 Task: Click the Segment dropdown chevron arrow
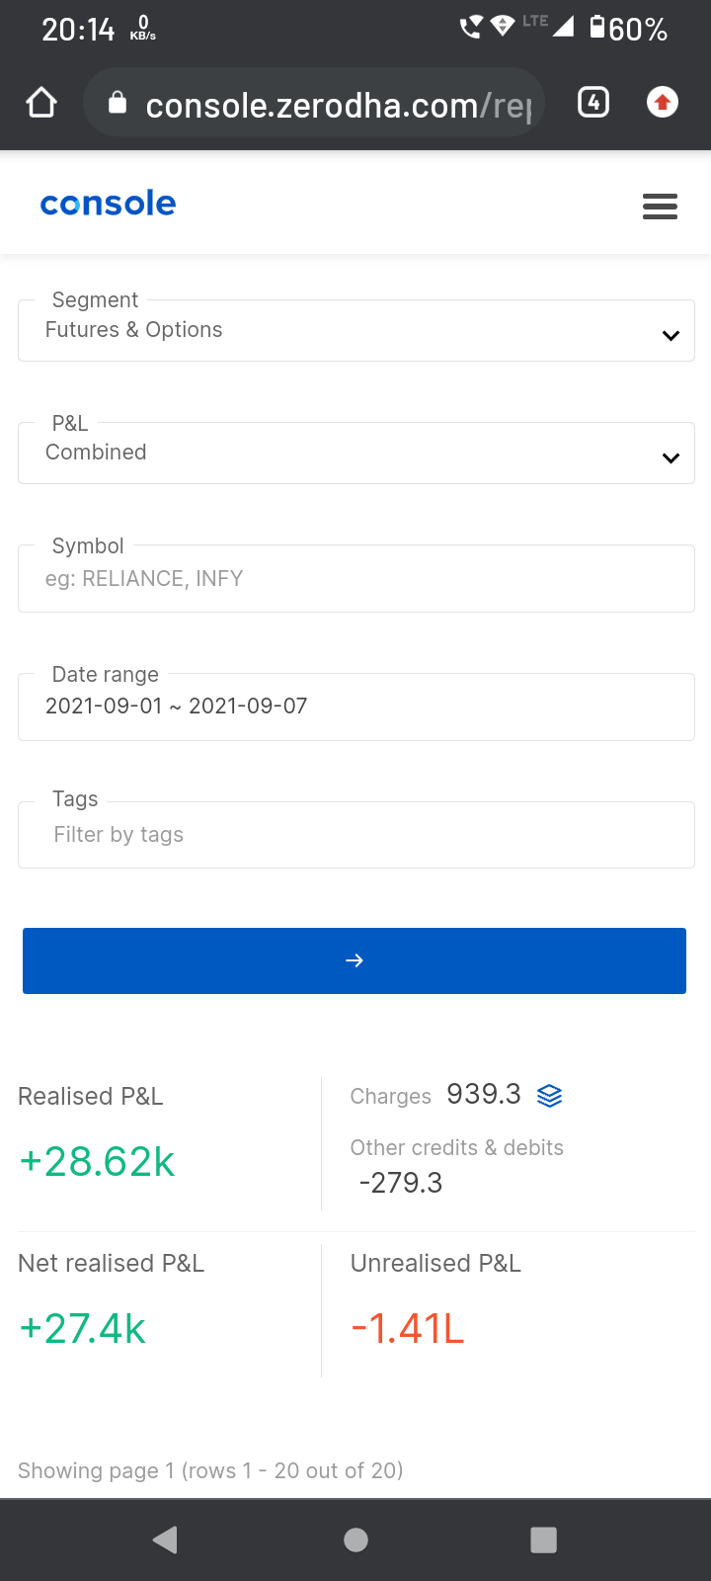671,336
